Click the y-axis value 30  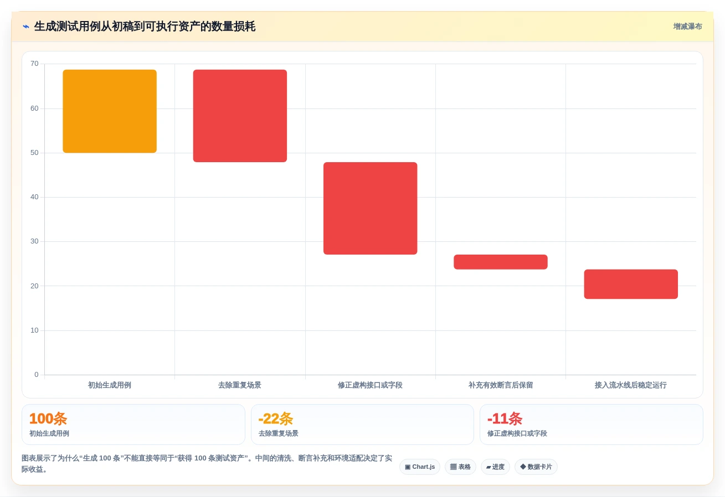tap(34, 241)
